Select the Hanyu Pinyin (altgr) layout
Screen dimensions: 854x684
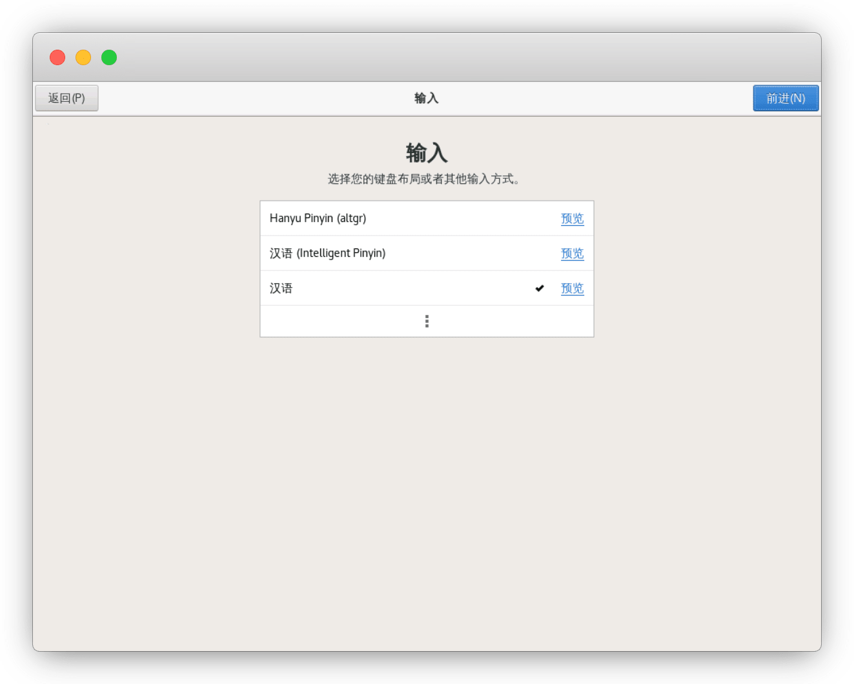pyautogui.click(x=318, y=218)
